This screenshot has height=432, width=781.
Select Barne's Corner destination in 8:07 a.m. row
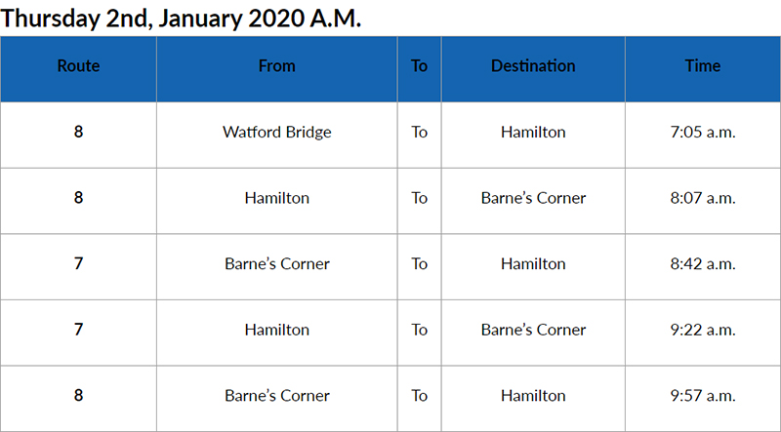click(533, 198)
